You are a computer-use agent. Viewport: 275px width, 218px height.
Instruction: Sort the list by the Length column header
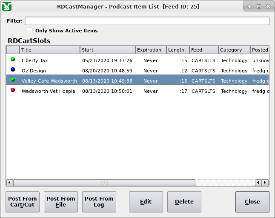pos(178,50)
